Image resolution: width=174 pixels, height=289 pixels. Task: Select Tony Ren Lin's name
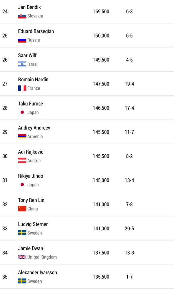(31, 200)
